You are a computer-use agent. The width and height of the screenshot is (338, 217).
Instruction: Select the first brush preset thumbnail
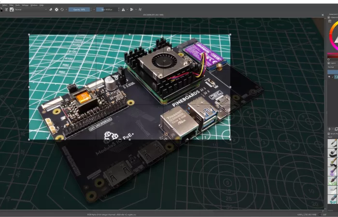pos(332,143)
